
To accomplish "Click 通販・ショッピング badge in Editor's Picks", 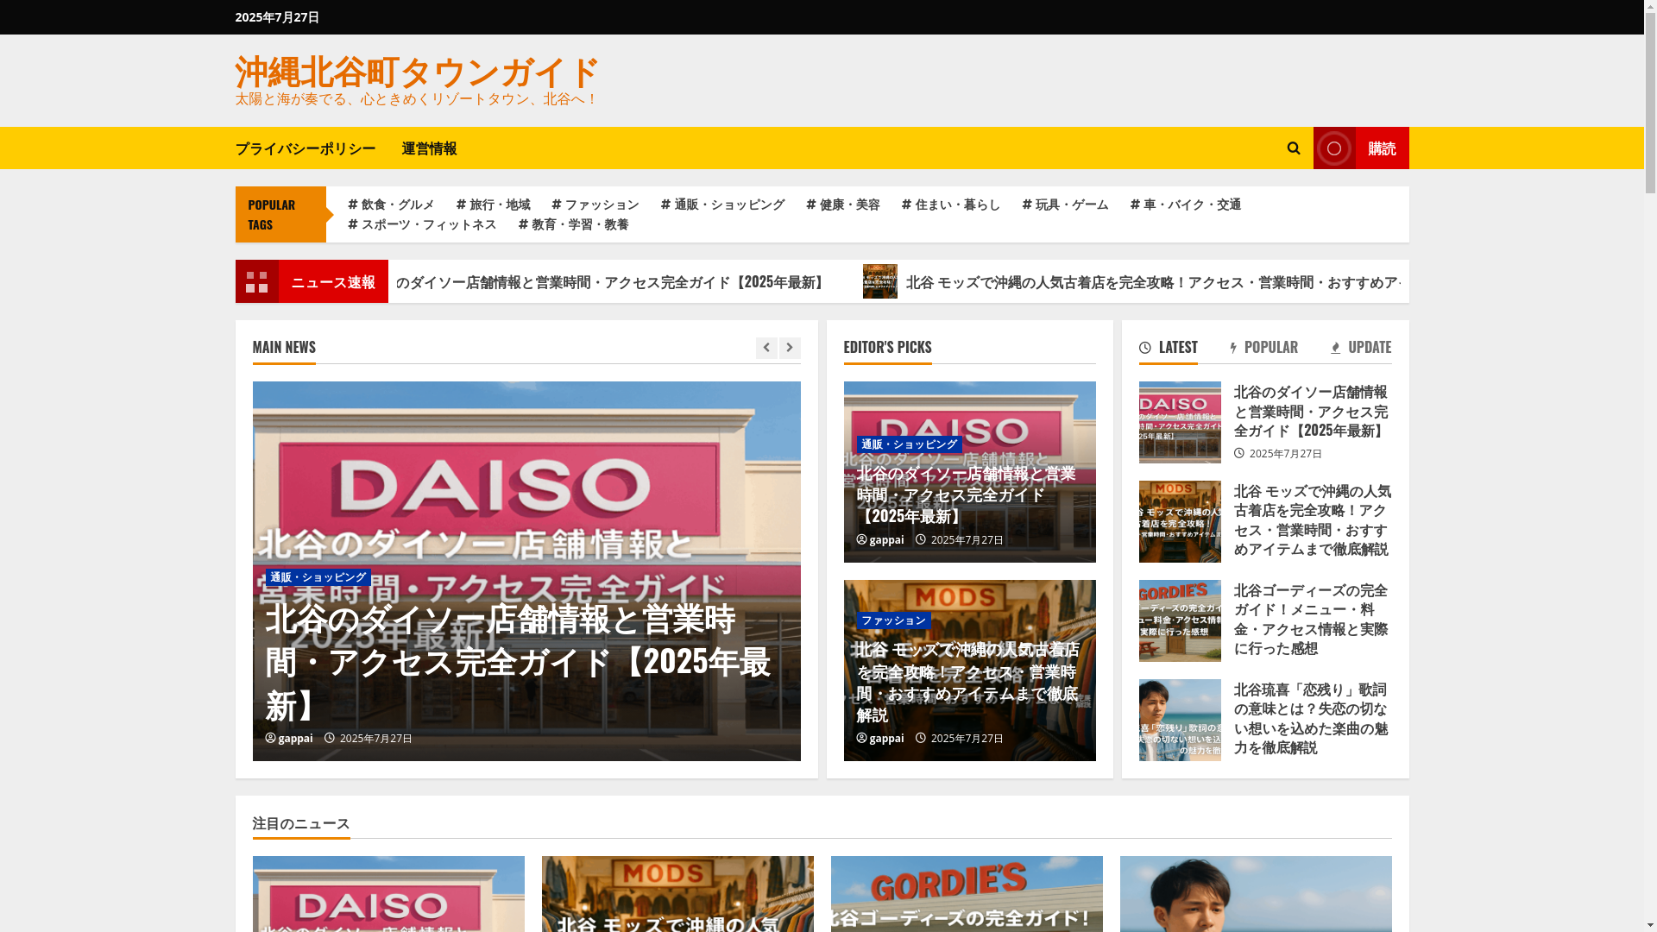I will pyautogui.click(x=909, y=444).
